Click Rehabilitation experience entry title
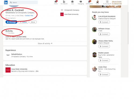The width and height of the screenshot is (134, 101). 17,54
